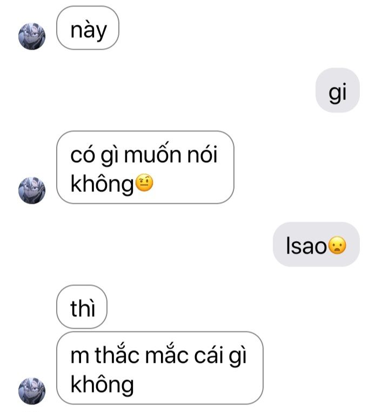Click the word "nói" in the received message

coord(203,154)
